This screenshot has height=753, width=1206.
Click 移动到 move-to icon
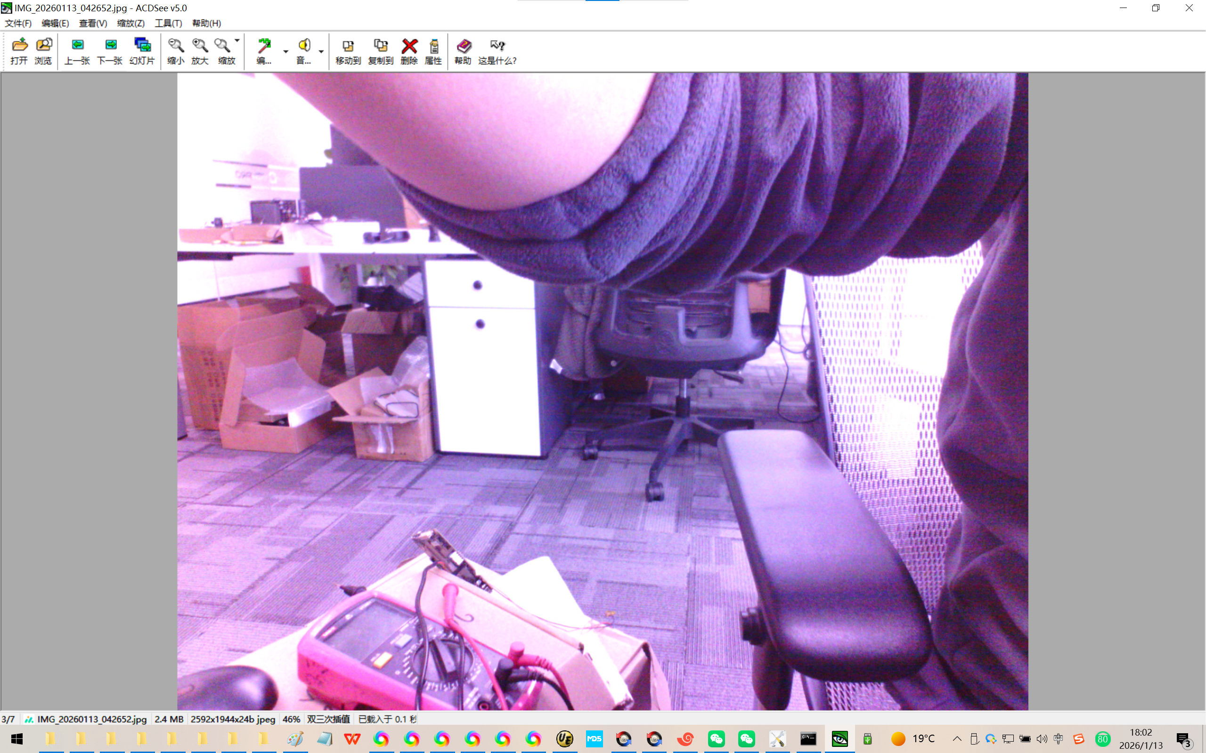(348, 51)
